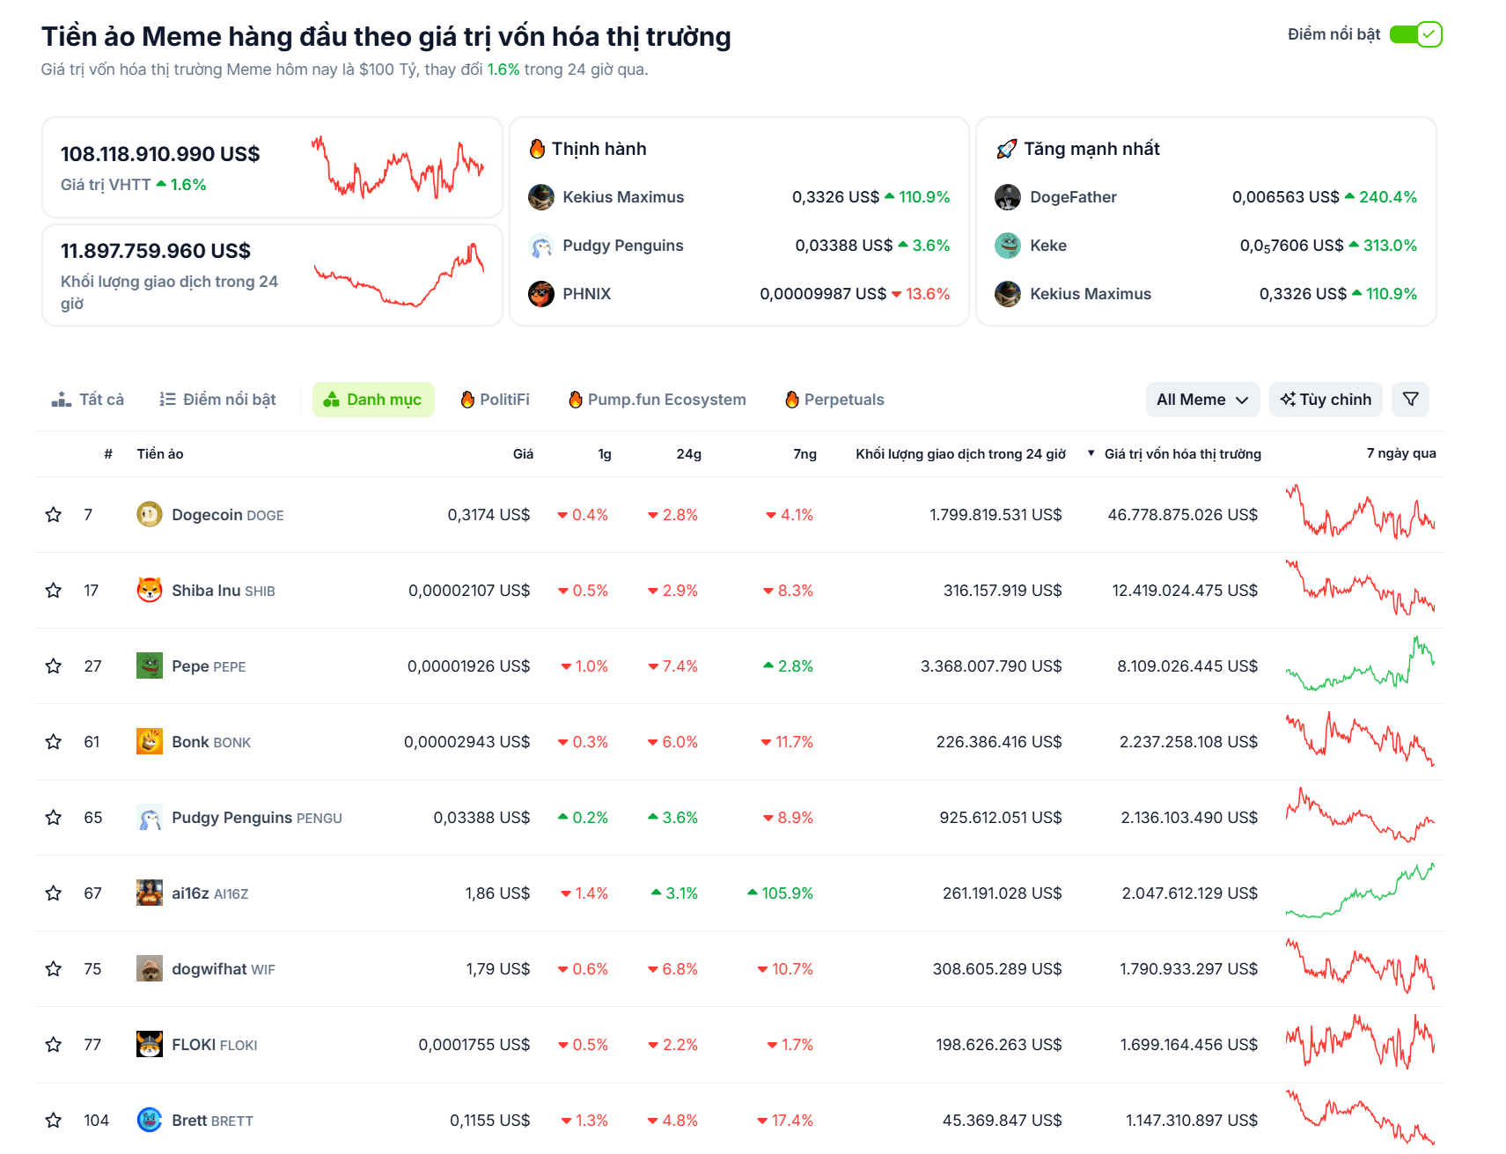The image size is (1506, 1154).
Task: Sort by Giá trị vốn hóa thị trường column
Action: point(1182,454)
